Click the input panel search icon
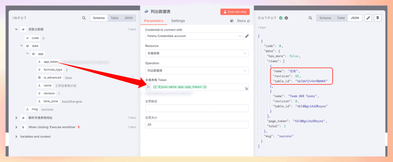 (x=84, y=18)
